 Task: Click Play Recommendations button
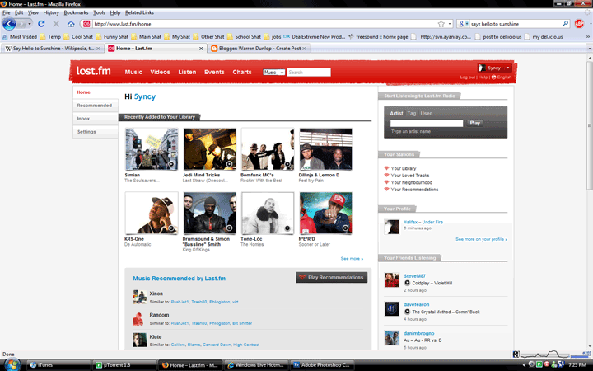(331, 278)
